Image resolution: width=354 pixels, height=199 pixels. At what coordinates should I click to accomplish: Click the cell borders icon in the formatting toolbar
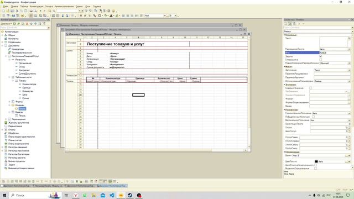click(x=100, y=16)
